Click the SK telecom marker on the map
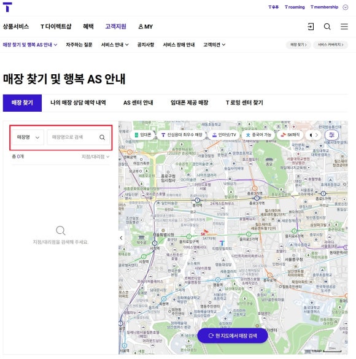Viewport: 356px width, 359px height. (x=209, y=233)
